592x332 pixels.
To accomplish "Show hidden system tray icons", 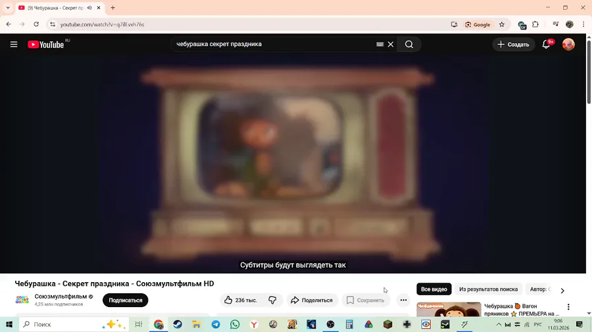I will pyautogui.click(x=499, y=324).
